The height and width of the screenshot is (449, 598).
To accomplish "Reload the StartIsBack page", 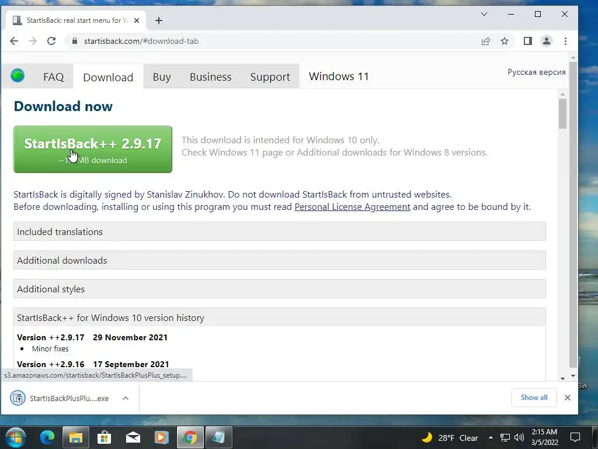I will pos(51,42).
